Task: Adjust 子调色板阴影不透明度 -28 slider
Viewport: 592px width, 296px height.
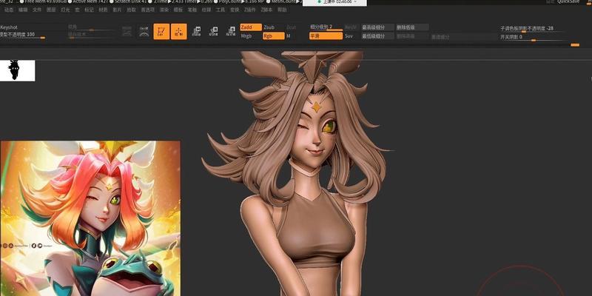Action: pyautogui.click(x=533, y=29)
